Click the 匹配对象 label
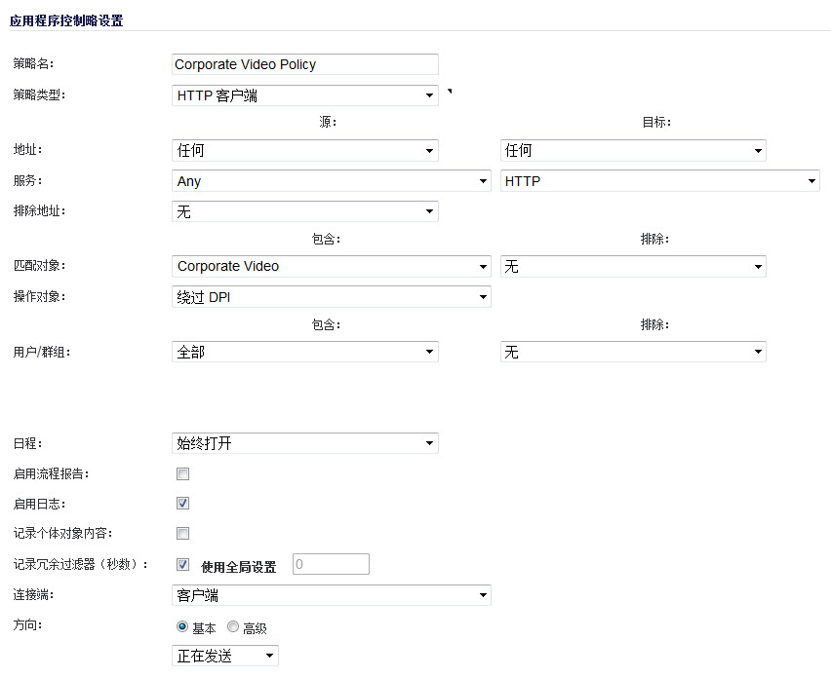Screen dimensions: 831x678 39,266
